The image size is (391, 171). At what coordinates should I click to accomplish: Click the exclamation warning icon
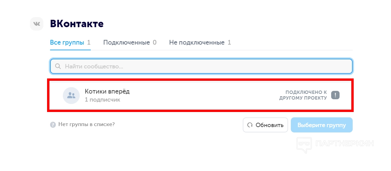[x=335, y=95]
